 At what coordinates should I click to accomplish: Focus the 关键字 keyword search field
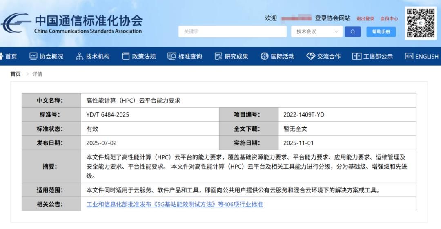pos(232,32)
